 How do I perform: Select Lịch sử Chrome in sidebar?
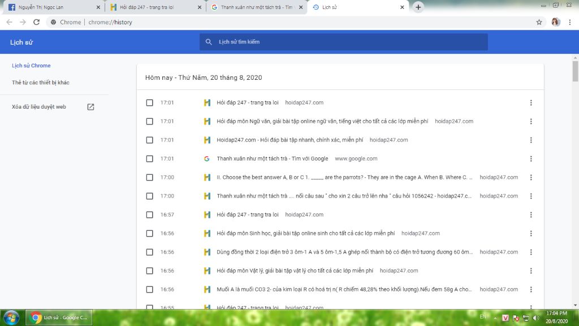click(31, 66)
